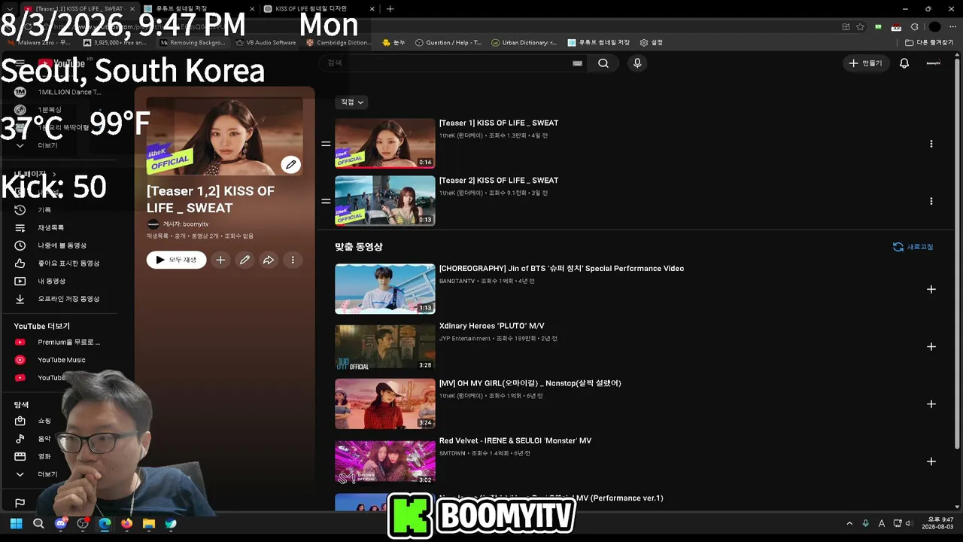
Task: Refresh recommended videos with 새로고침
Action: pyautogui.click(x=913, y=247)
